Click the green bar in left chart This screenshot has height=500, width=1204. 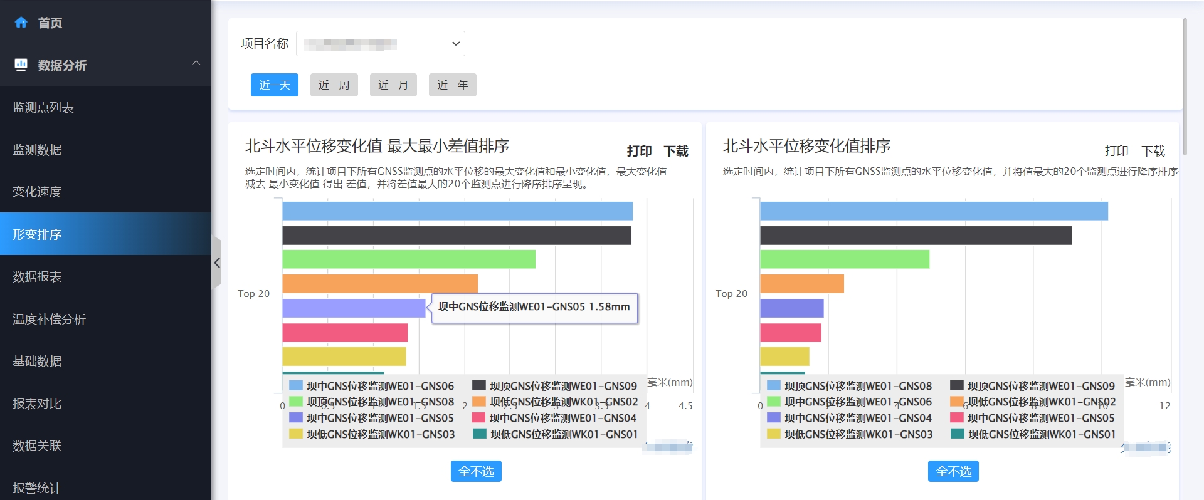409,259
